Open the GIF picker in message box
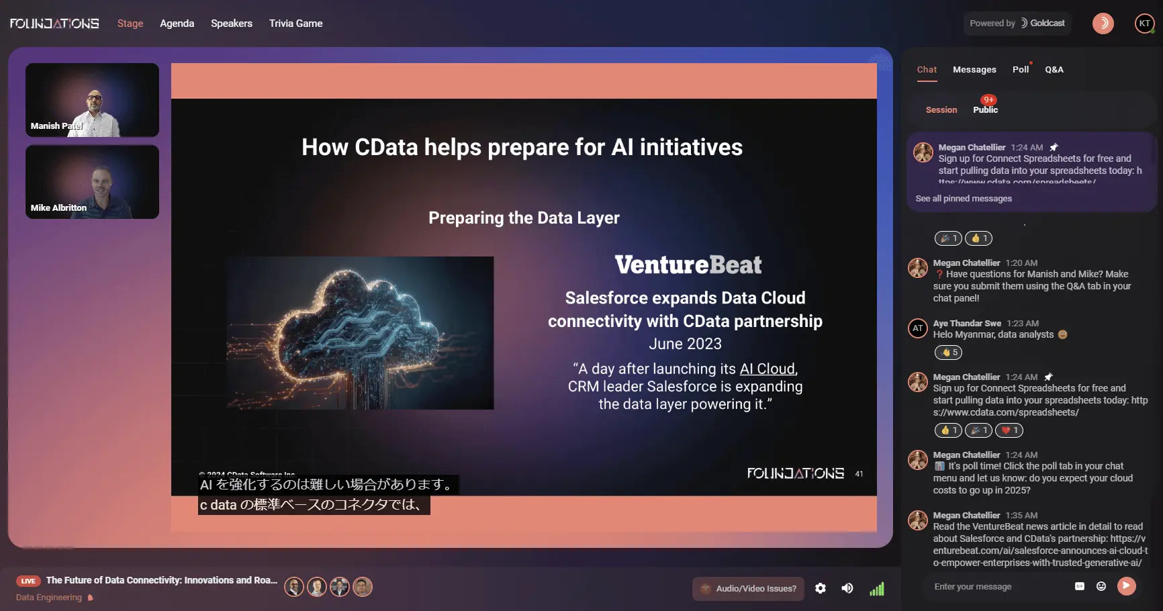This screenshot has height=611, width=1163. click(1080, 586)
